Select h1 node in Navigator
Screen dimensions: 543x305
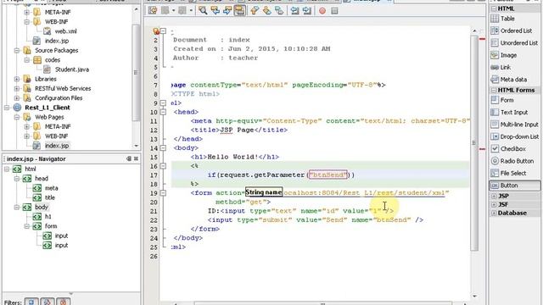coord(48,217)
